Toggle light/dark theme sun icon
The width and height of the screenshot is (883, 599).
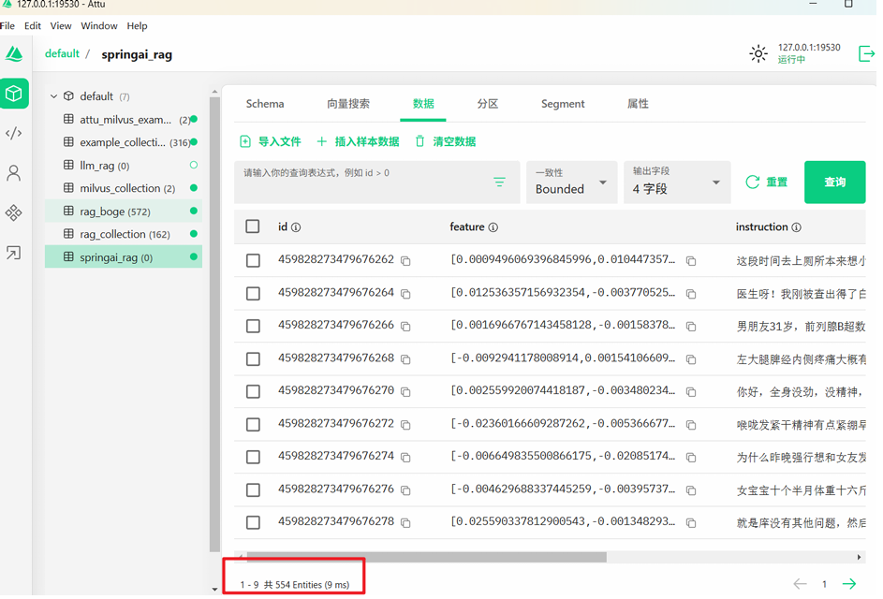(758, 54)
